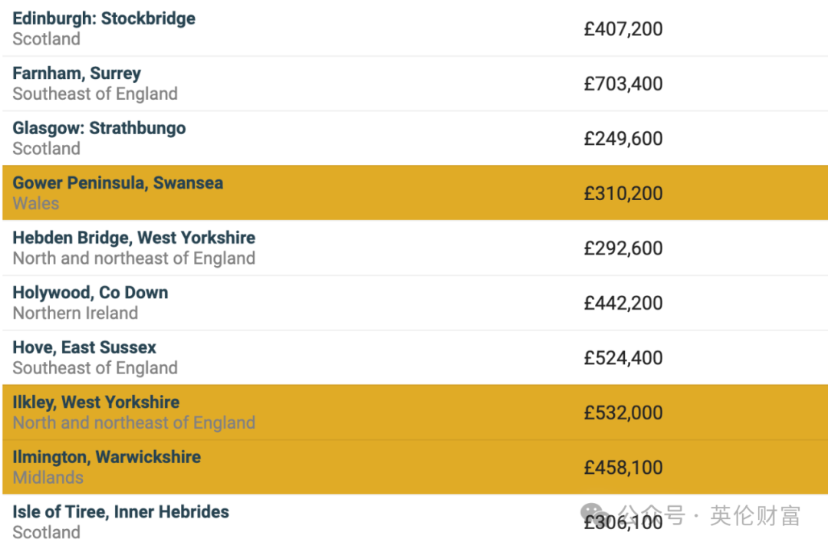Select the Ilmington, Warwickshire highlighted row
This screenshot has width=828, height=549.
pos(415,467)
